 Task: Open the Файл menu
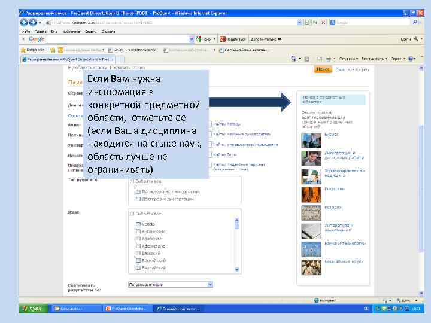26,32
